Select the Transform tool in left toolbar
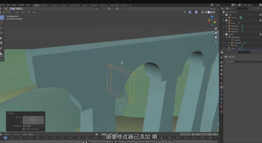This screenshot has width=262, height=143. (1, 43)
